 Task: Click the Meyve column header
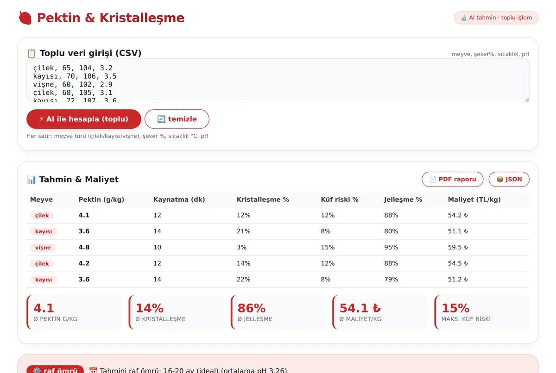click(41, 199)
